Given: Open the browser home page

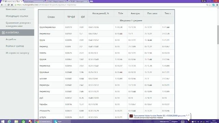Looking at the screenshot, I should 12,5.
